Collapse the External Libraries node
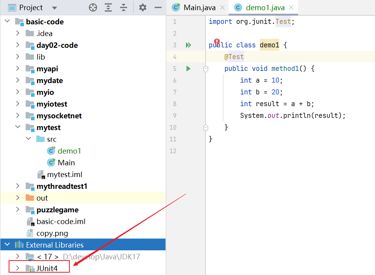This screenshot has height=275, width=375. click(x=7, y=244)
